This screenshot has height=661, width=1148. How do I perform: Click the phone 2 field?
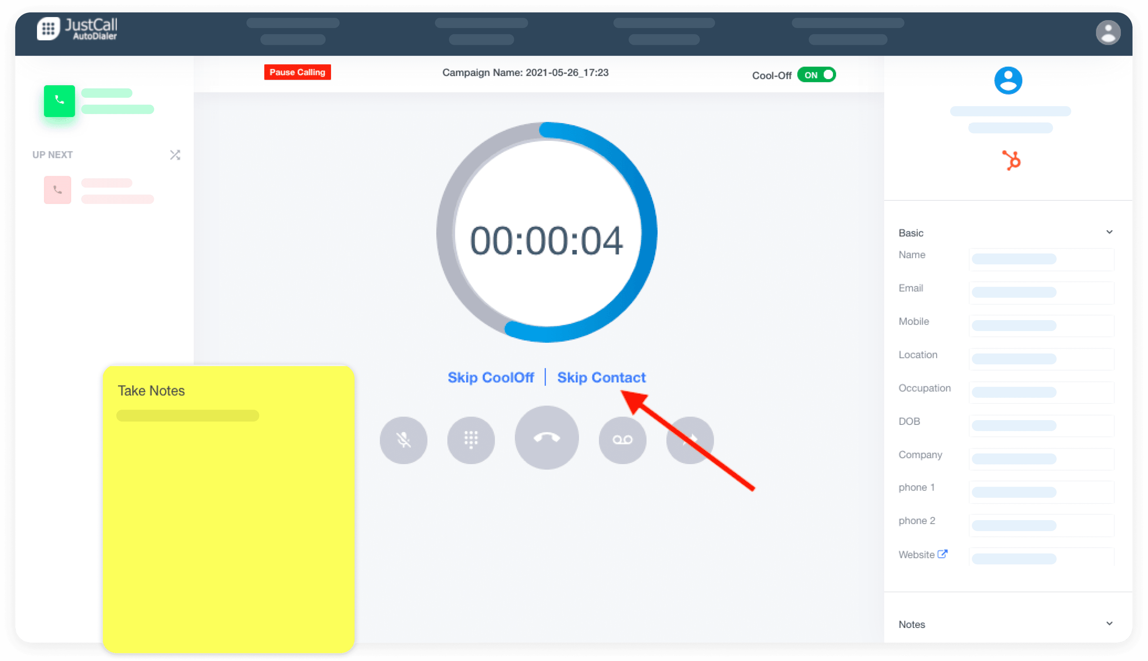click(x=1041, y=525)
